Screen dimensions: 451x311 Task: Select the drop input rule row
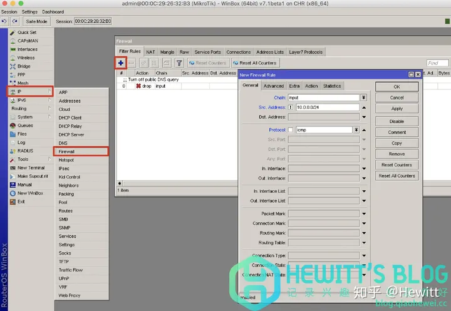177,86
